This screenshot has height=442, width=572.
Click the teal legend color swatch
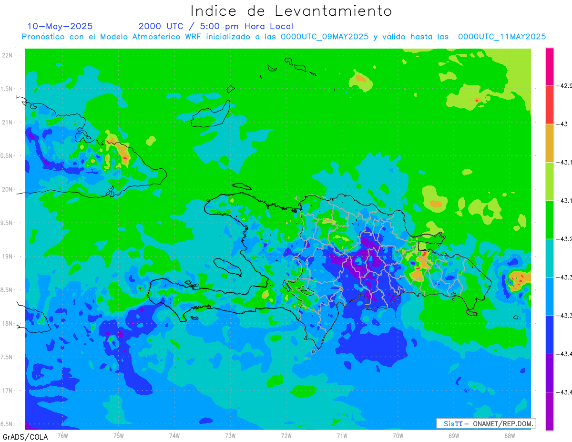pyautogui.click(x=550, y=258)
